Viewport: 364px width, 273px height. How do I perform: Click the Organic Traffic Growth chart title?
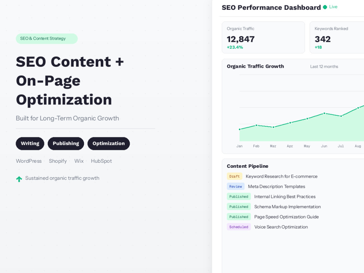(x=256, y=66)
